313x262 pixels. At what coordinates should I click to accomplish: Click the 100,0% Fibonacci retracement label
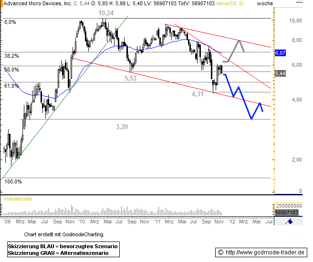coord(13,181)
